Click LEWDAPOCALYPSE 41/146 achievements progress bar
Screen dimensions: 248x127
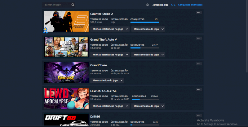(145, 99)
